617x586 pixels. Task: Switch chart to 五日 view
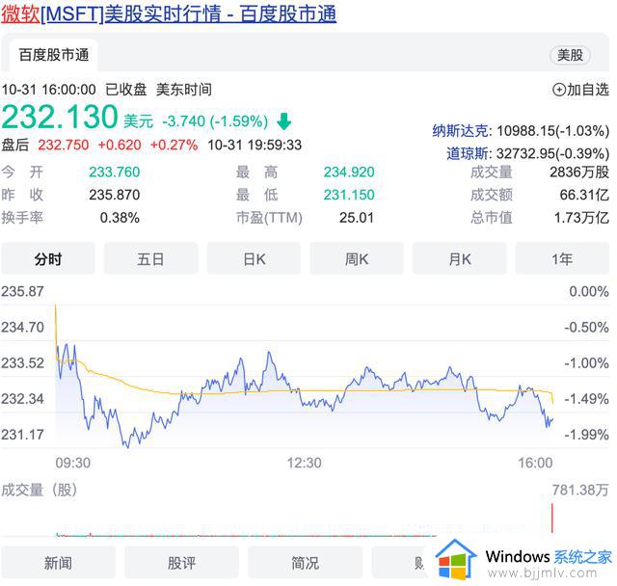coord(150,259)
